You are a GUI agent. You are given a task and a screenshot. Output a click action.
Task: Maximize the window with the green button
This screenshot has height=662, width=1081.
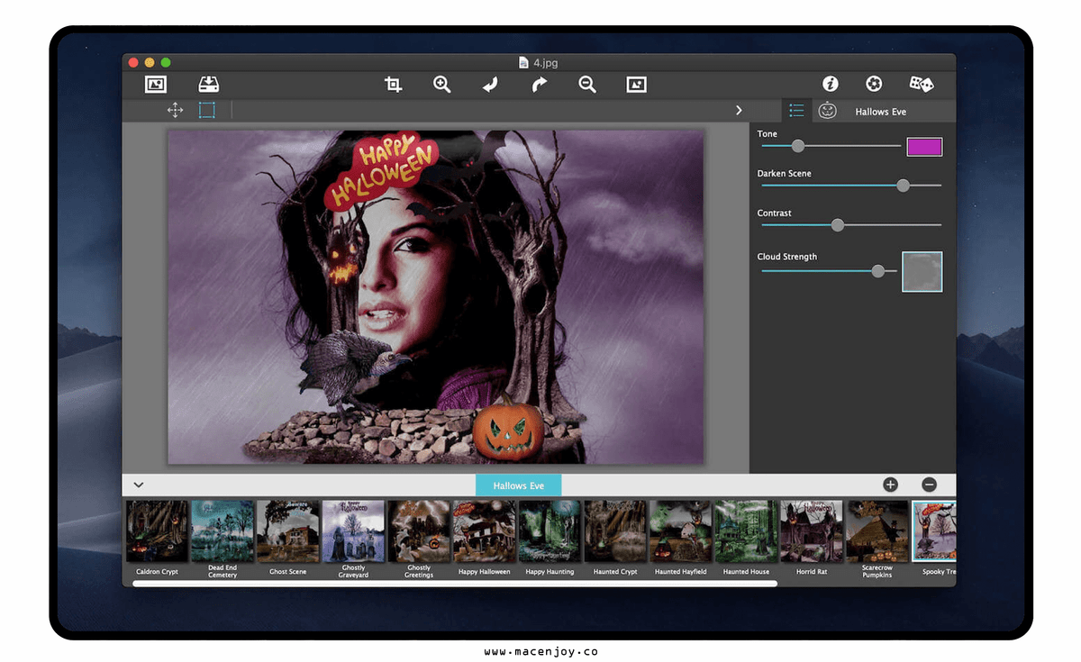coord(166,62)
